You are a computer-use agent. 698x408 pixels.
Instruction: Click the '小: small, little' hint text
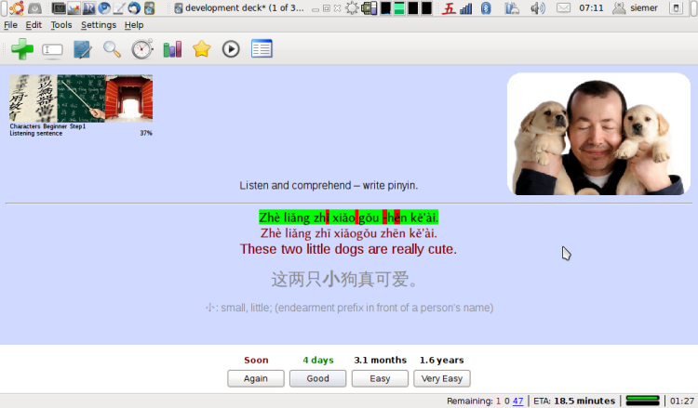[x=349, y=308]
